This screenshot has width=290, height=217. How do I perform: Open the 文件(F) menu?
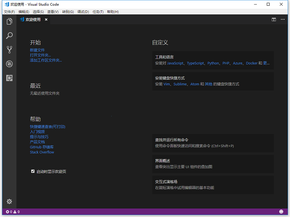coord(9,12)
